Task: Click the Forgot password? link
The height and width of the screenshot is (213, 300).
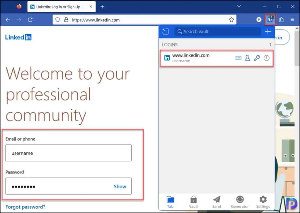Action: coord(25,207)
